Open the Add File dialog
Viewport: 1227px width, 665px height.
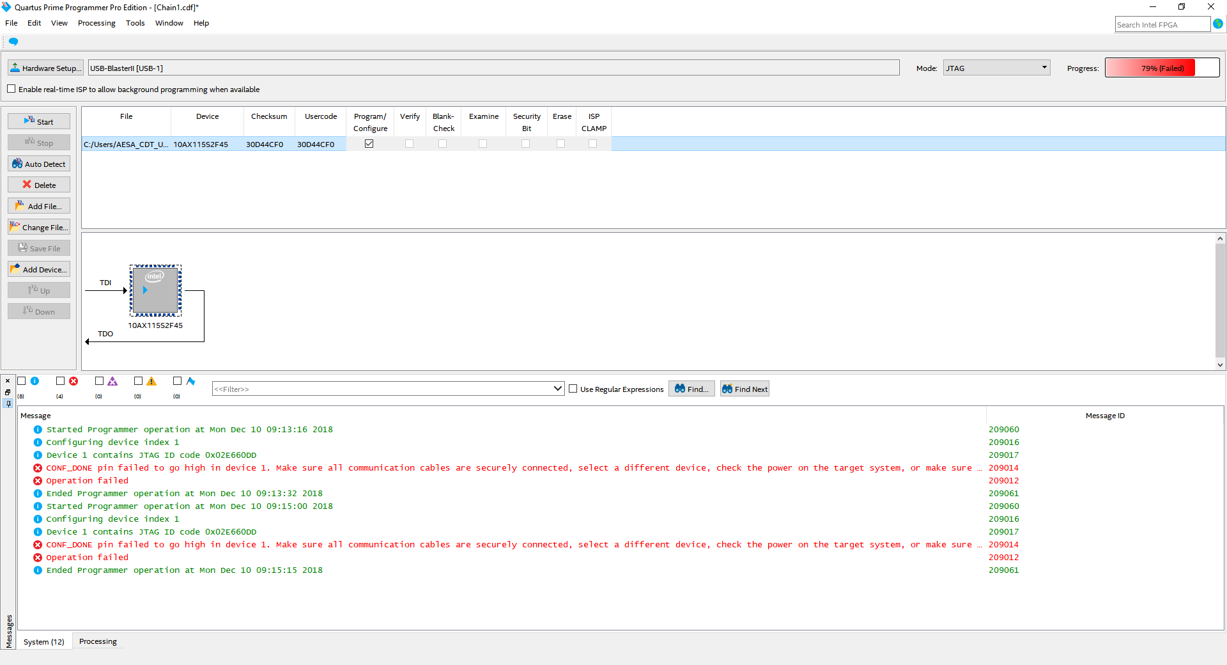pos(39,207)
